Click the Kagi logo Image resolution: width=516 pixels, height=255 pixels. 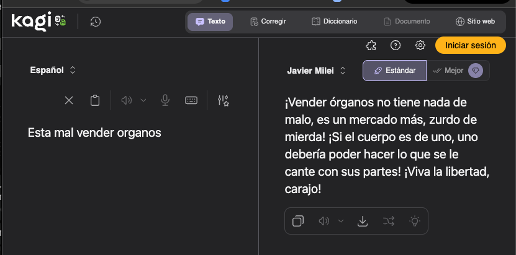(38, 21)
